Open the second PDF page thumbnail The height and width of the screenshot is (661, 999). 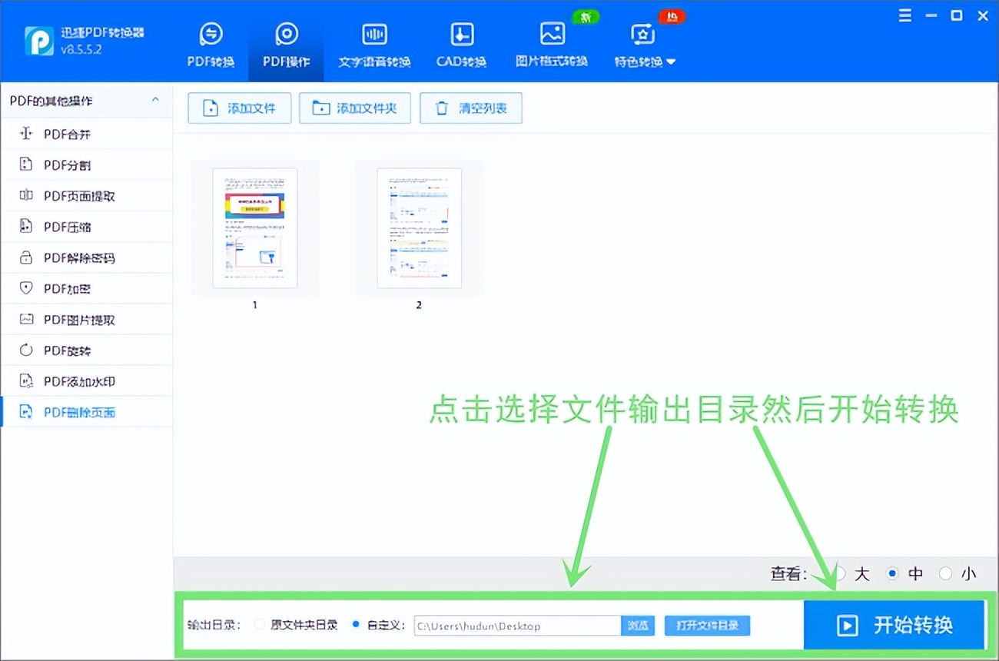coord(418,228)
